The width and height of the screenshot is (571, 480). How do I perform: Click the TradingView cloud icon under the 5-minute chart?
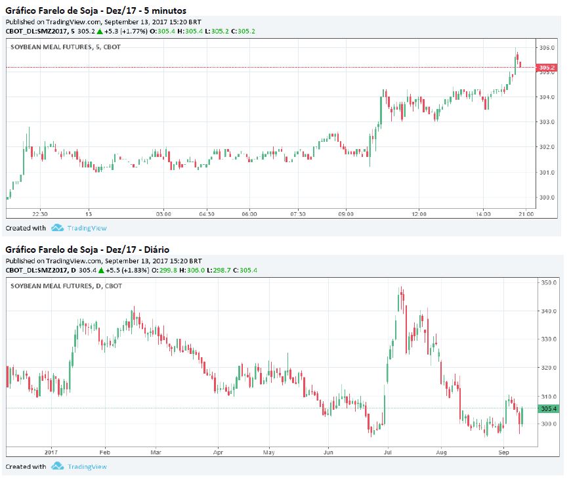[57, 228]
